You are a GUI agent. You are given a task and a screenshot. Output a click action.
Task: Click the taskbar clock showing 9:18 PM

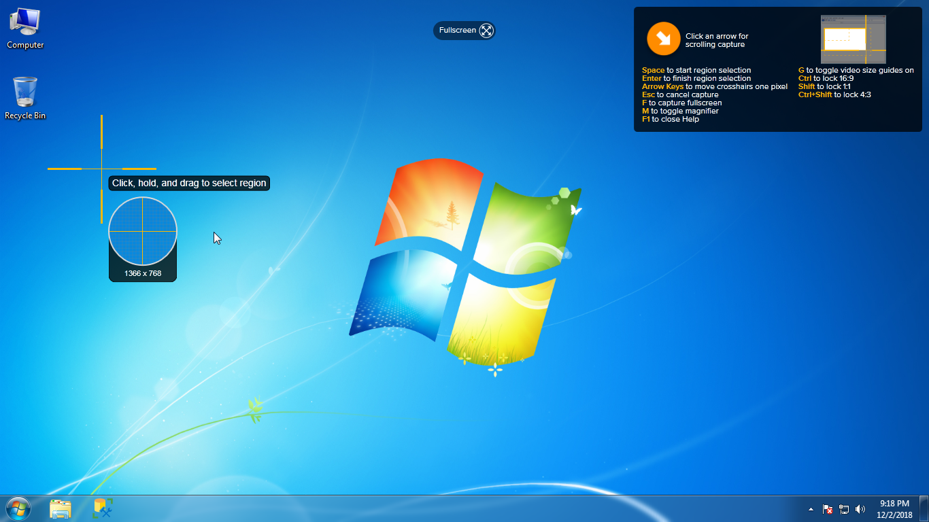[x=894, y=509]
